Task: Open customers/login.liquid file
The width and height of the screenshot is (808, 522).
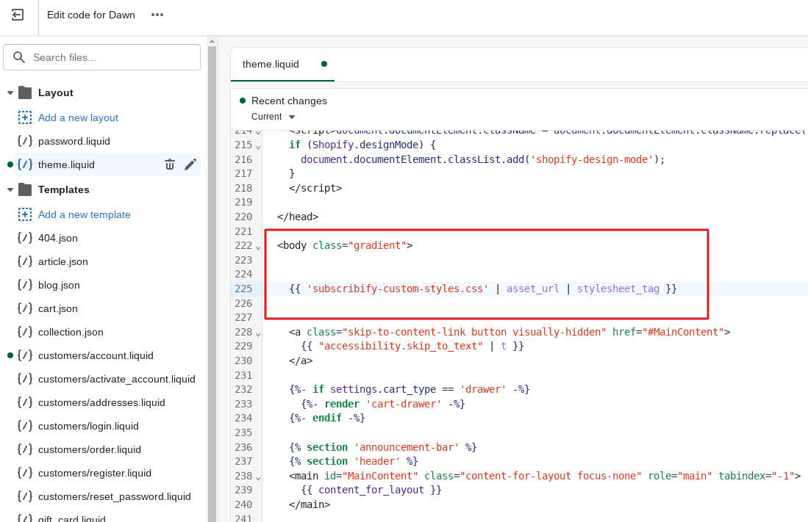Action: tap(88, 427)
